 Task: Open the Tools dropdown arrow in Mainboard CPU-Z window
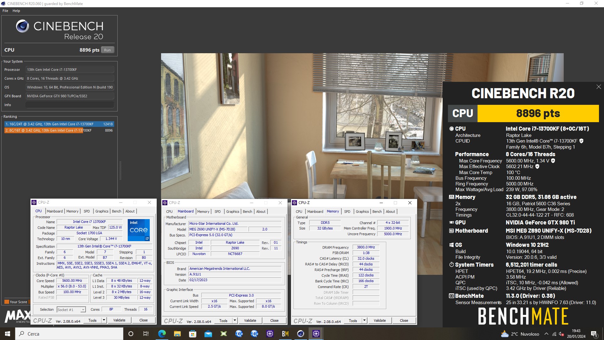click(235, 320)
